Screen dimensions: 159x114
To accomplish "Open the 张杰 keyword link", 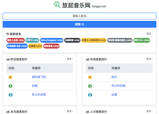I will [x=114, y=77].
